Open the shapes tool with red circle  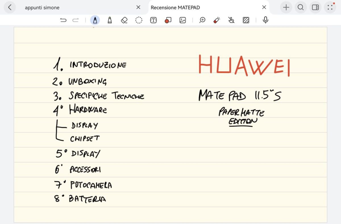click(x=168, y=20)
